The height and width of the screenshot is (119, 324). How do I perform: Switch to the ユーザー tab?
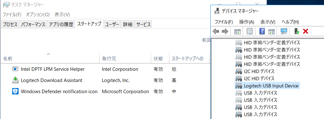(x=112, y=25)
